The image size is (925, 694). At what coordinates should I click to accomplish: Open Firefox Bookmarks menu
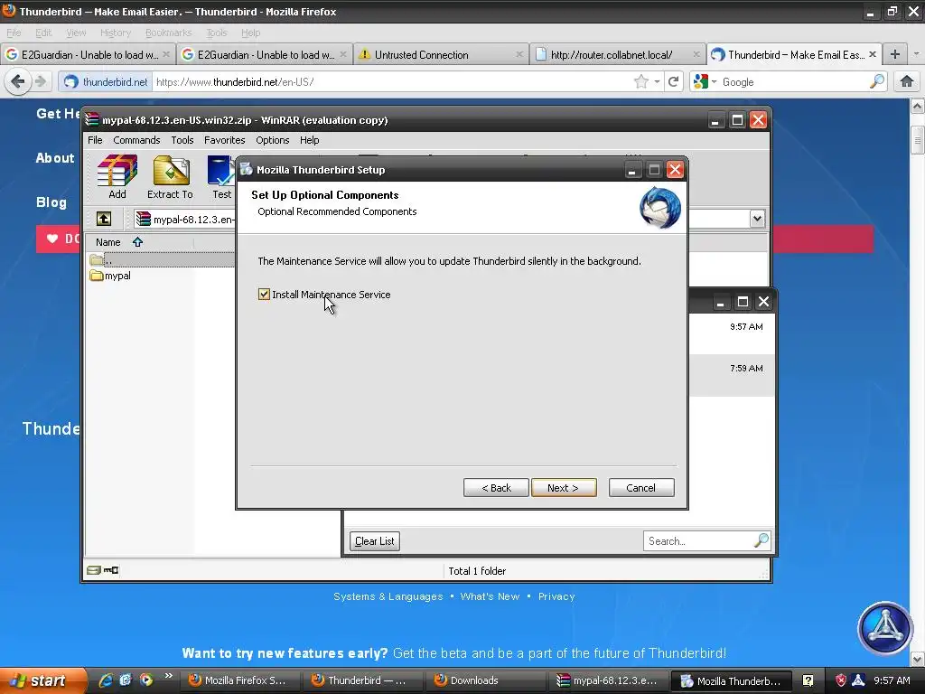(168, 33)
